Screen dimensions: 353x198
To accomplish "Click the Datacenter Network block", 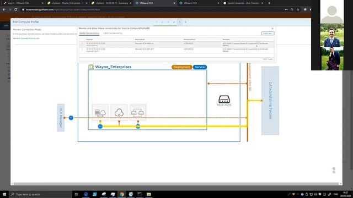I will point(270,101).
